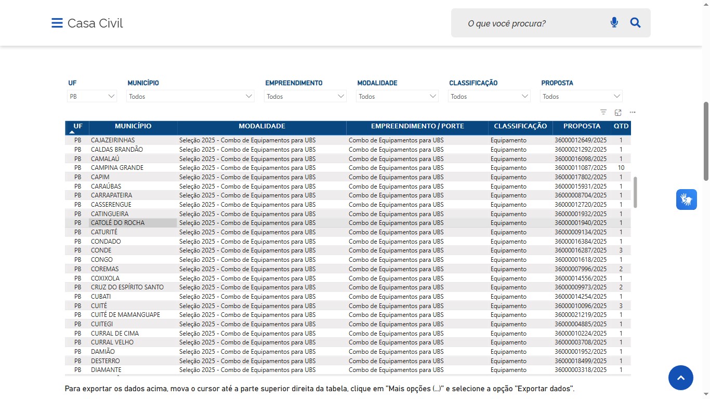
Task: Click the blue back-to-top arrow button
Action: 680,377
